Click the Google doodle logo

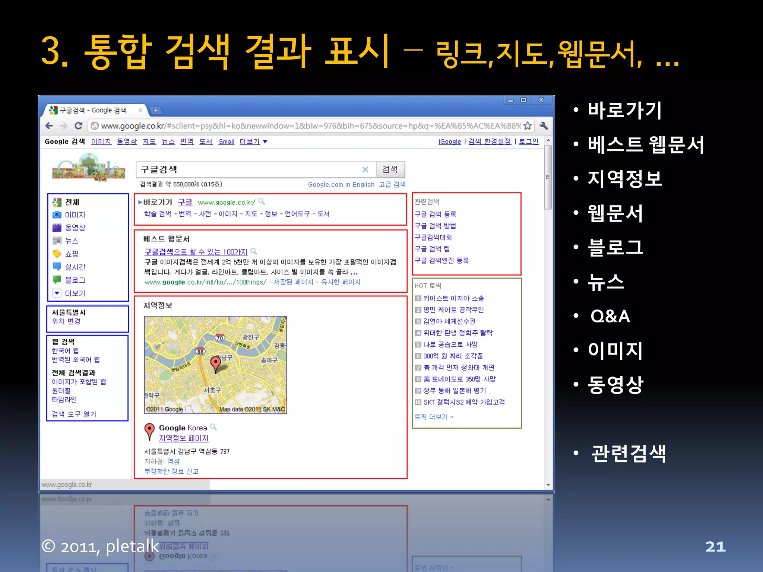coord(89,168)
